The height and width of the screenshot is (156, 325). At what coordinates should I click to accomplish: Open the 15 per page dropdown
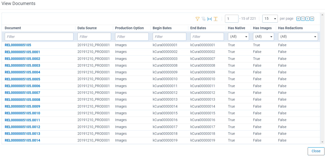[x=270, y=19]
